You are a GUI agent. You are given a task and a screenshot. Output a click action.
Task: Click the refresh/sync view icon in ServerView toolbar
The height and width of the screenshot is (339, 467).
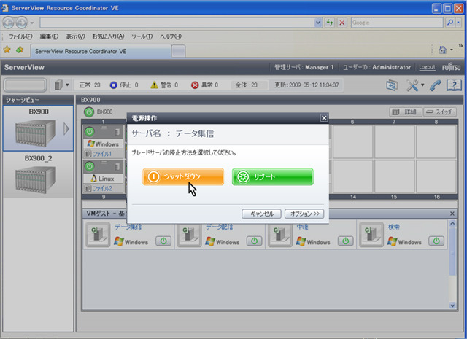[392, 85]
